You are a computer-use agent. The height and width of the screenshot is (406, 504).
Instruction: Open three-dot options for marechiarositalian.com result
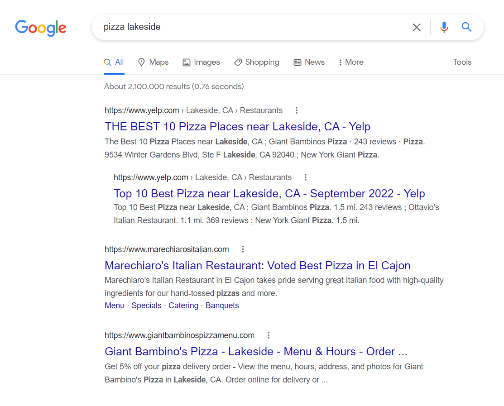(243, 249)
